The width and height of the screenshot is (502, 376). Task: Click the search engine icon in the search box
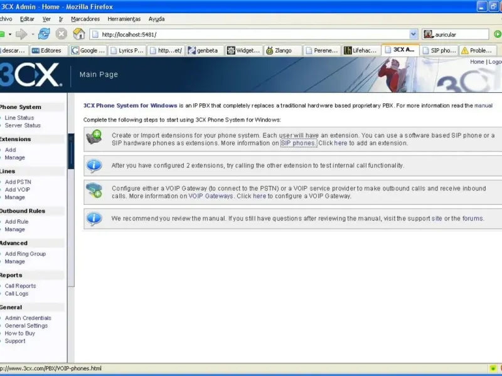[x=429, y=34]
